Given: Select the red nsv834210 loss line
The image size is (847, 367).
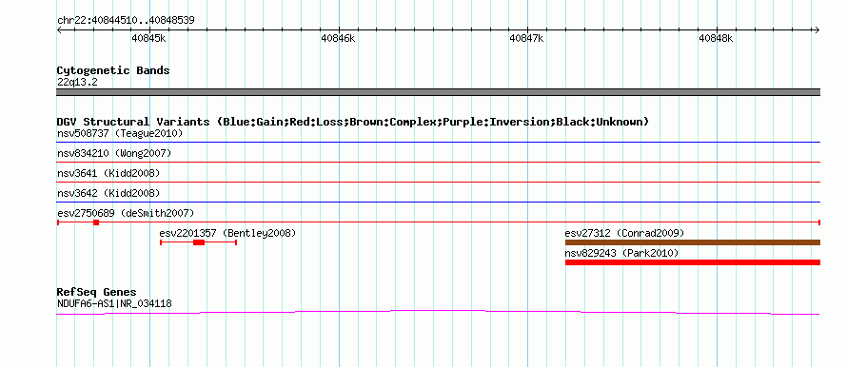Looking at the screenshot, I should (438, 162).
